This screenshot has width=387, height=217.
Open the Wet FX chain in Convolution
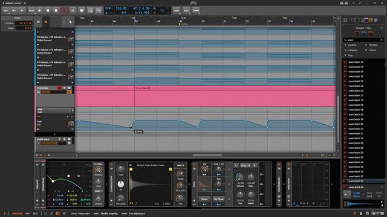tap(180, 165)
